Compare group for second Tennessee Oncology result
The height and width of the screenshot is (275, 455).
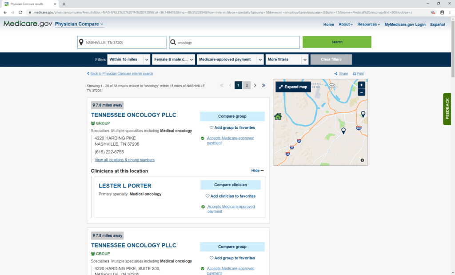(x=232, y=247)
